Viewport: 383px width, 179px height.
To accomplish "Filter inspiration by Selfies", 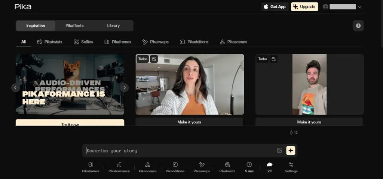I will pyautogui.click(x=83, y=42).
